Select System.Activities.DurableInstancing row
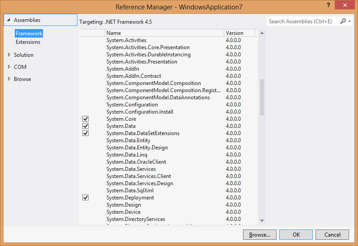 point(169,55)
